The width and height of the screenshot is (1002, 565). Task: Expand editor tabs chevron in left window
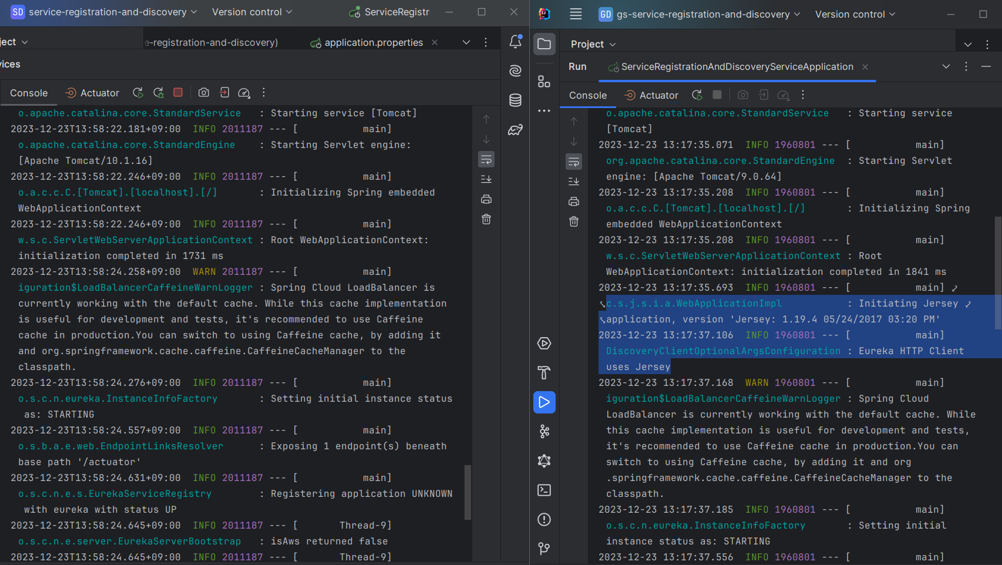point(466,42)
